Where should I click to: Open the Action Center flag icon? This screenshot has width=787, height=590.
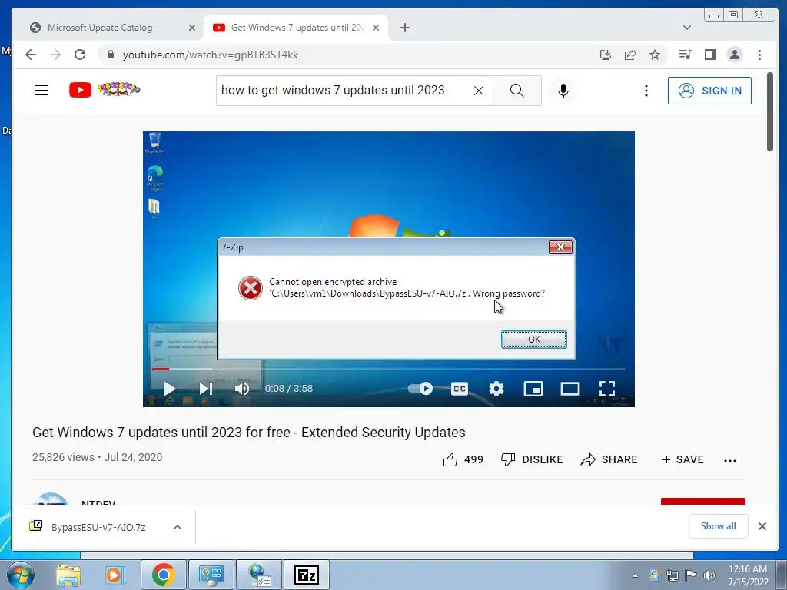691,575
